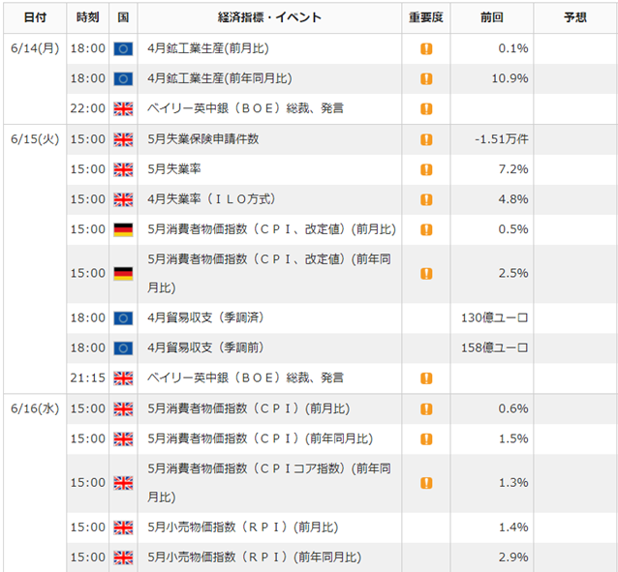
Task: Click importance icon for UK CPI 1.5% row
Action: pos(426,438)
